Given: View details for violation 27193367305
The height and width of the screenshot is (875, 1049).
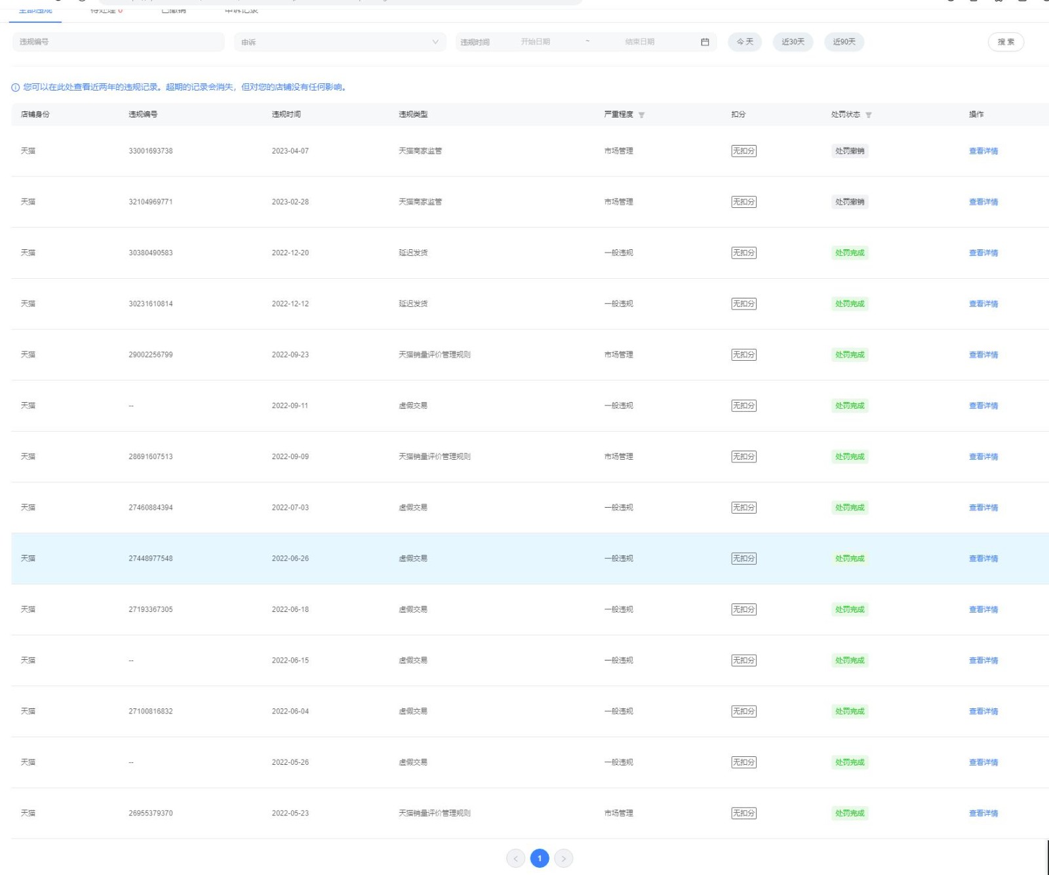Looking at the screenshot, I should coord(983,609).
